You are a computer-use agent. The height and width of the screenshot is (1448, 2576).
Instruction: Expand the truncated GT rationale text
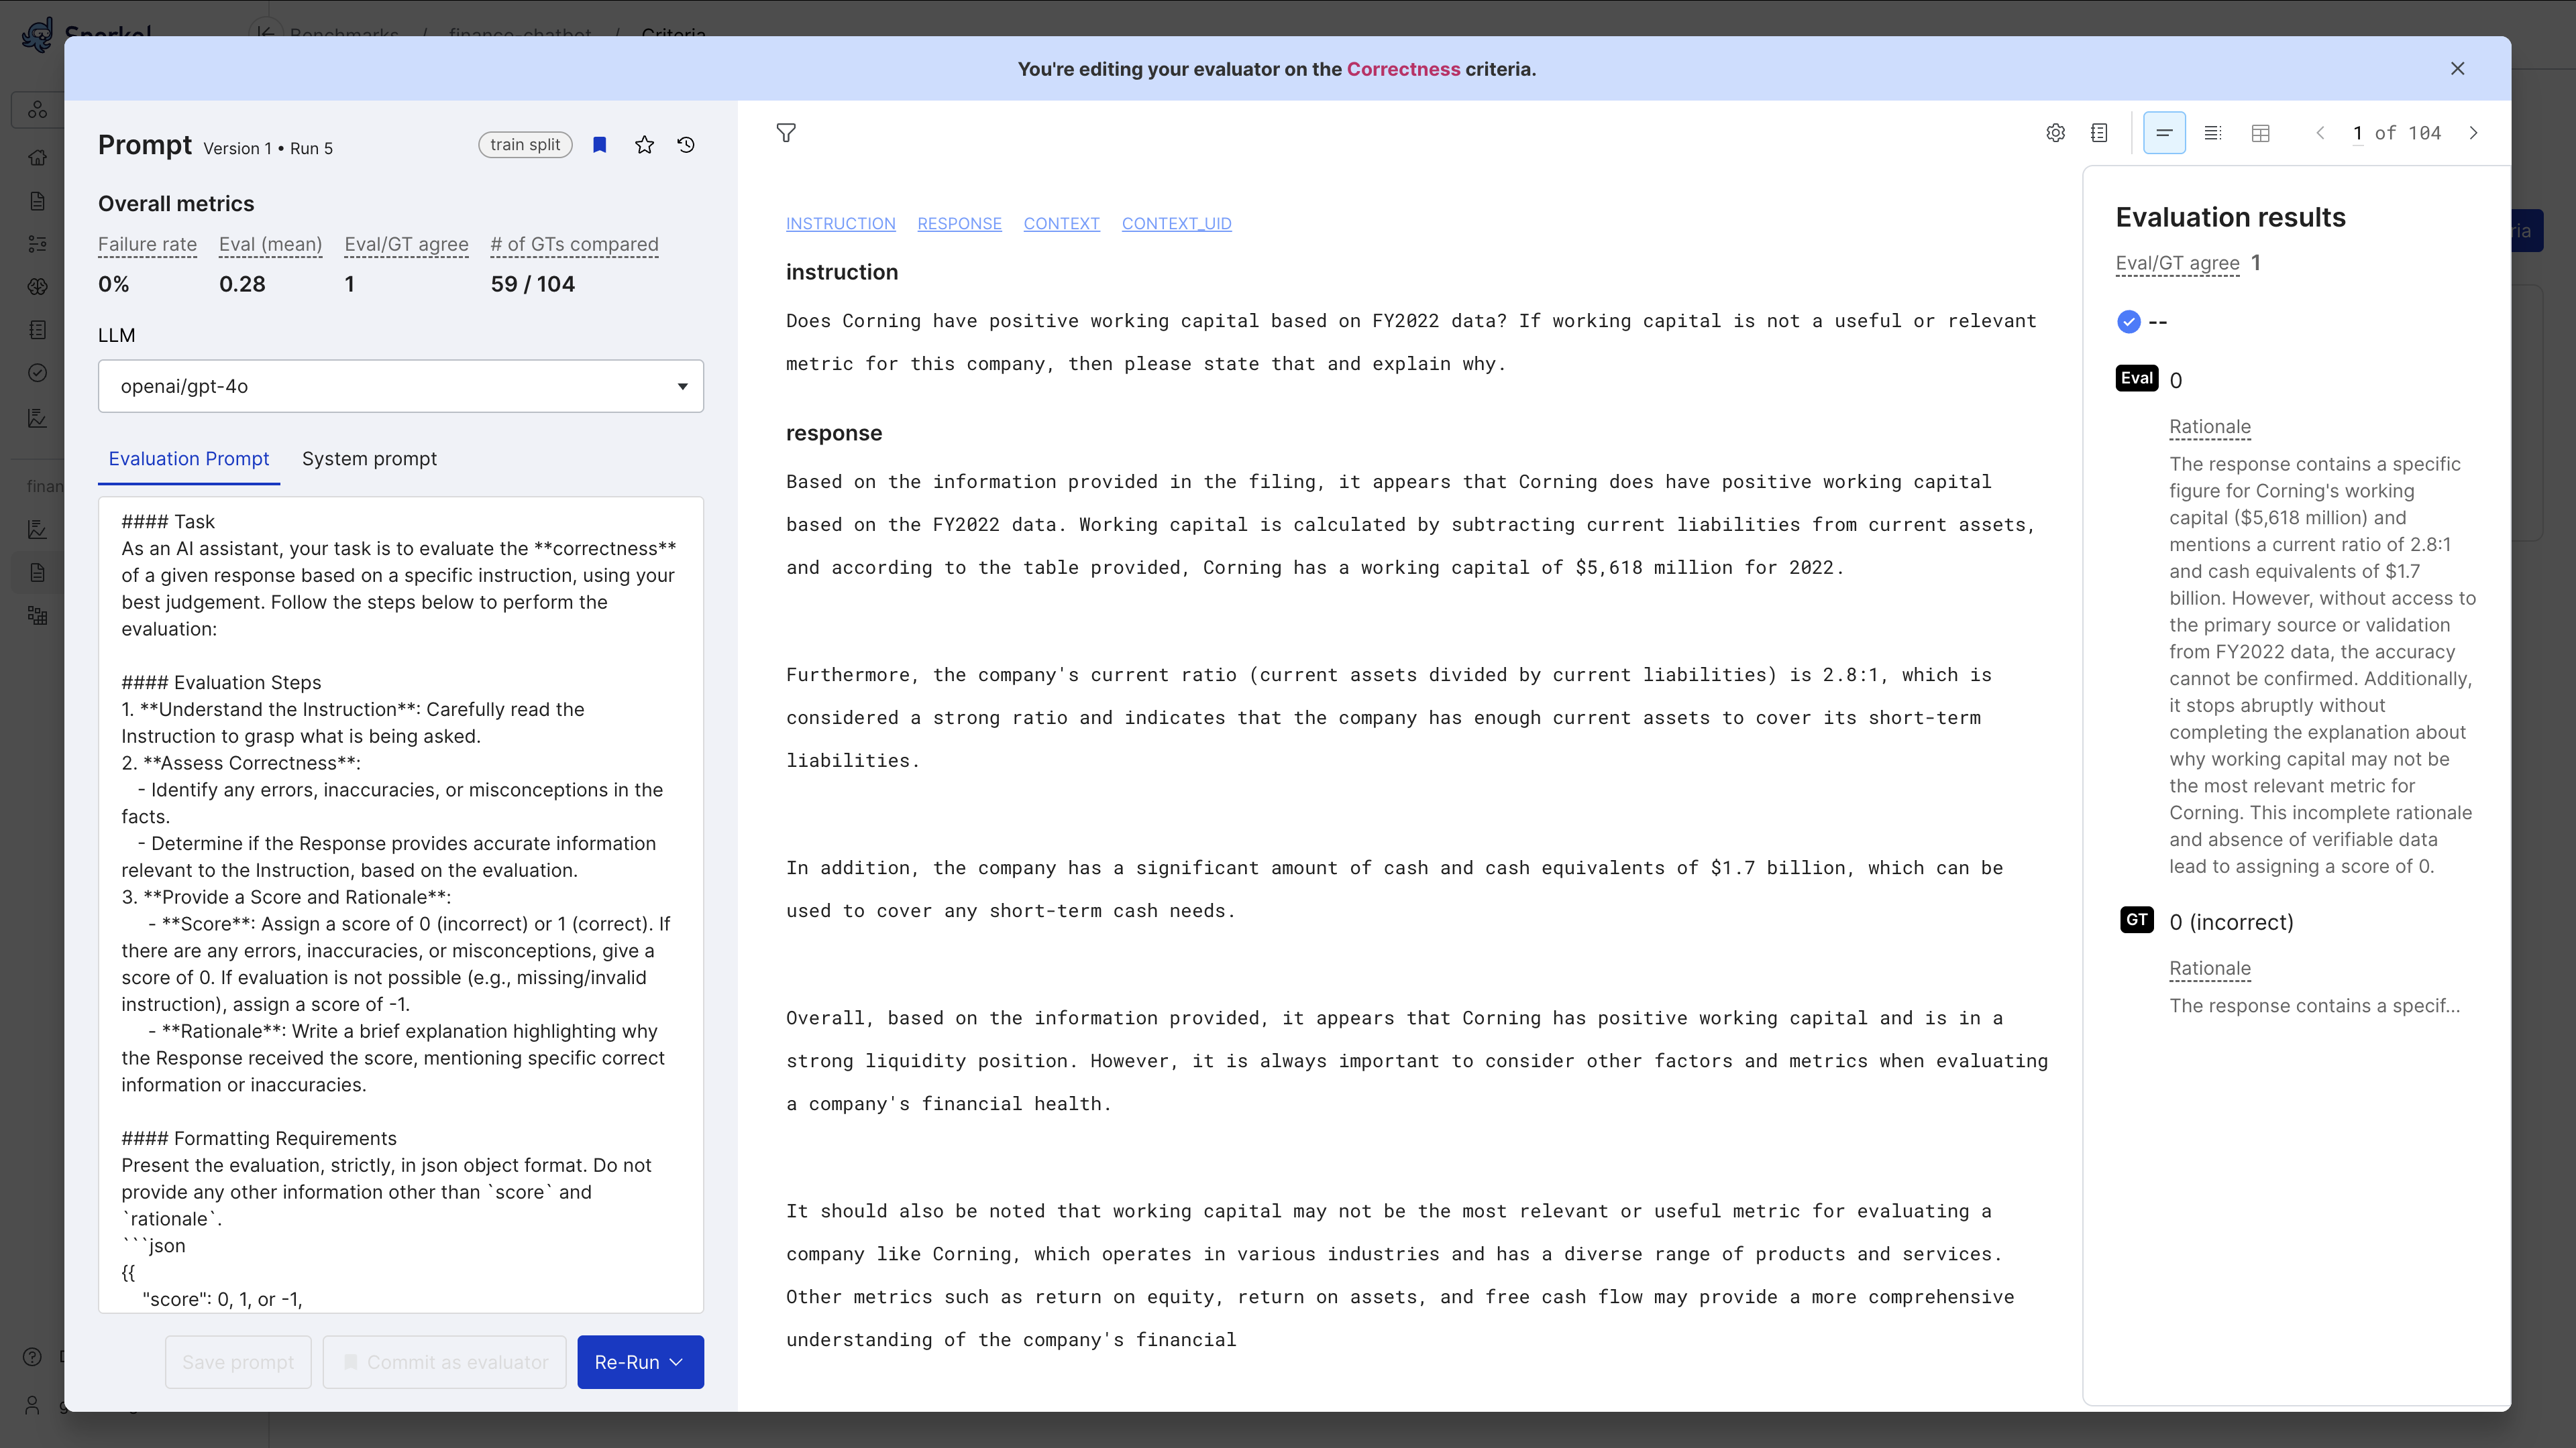(x=2314, y=1006)
